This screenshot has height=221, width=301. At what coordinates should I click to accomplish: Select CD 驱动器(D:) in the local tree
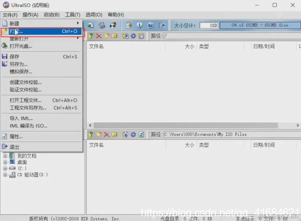tap(32, 175)
